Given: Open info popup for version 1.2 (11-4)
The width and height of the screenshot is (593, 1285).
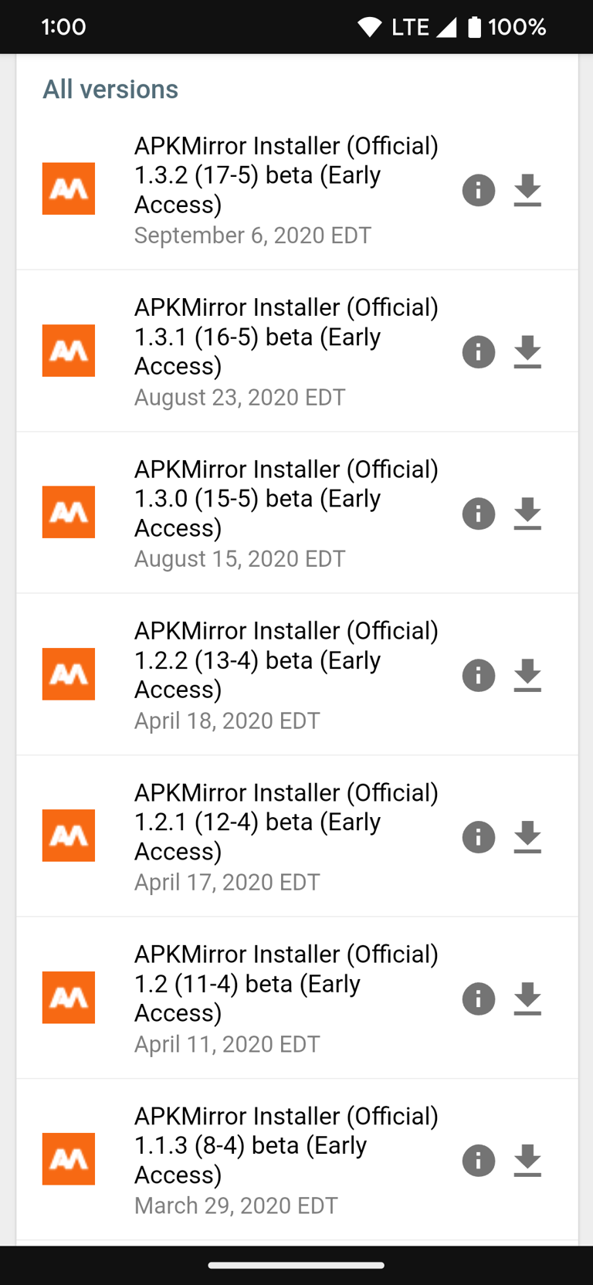Looking at the screenshot, I should 478,999.
